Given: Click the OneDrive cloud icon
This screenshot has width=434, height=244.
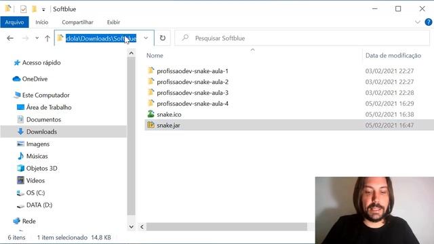Looking at the screenshot, I should (x=16, y=79).
